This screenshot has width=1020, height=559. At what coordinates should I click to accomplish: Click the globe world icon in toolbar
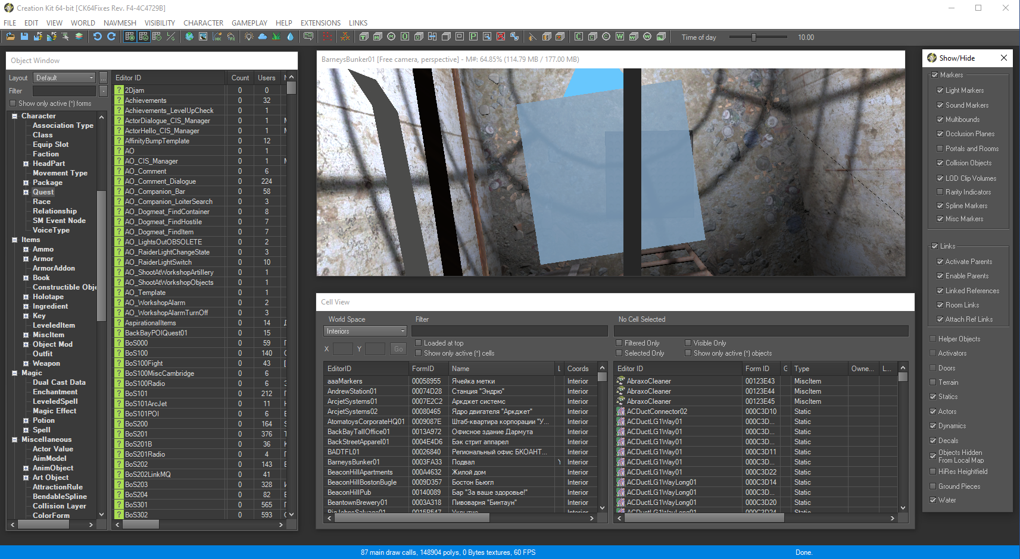coord(189,37)
